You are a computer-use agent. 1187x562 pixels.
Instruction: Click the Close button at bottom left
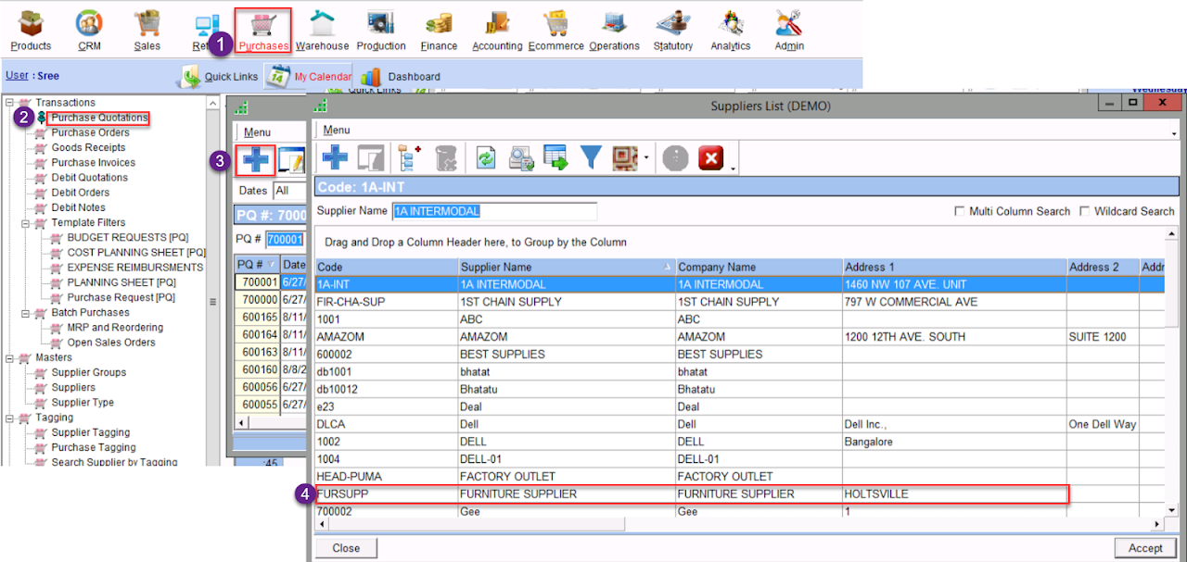[346, 548]
